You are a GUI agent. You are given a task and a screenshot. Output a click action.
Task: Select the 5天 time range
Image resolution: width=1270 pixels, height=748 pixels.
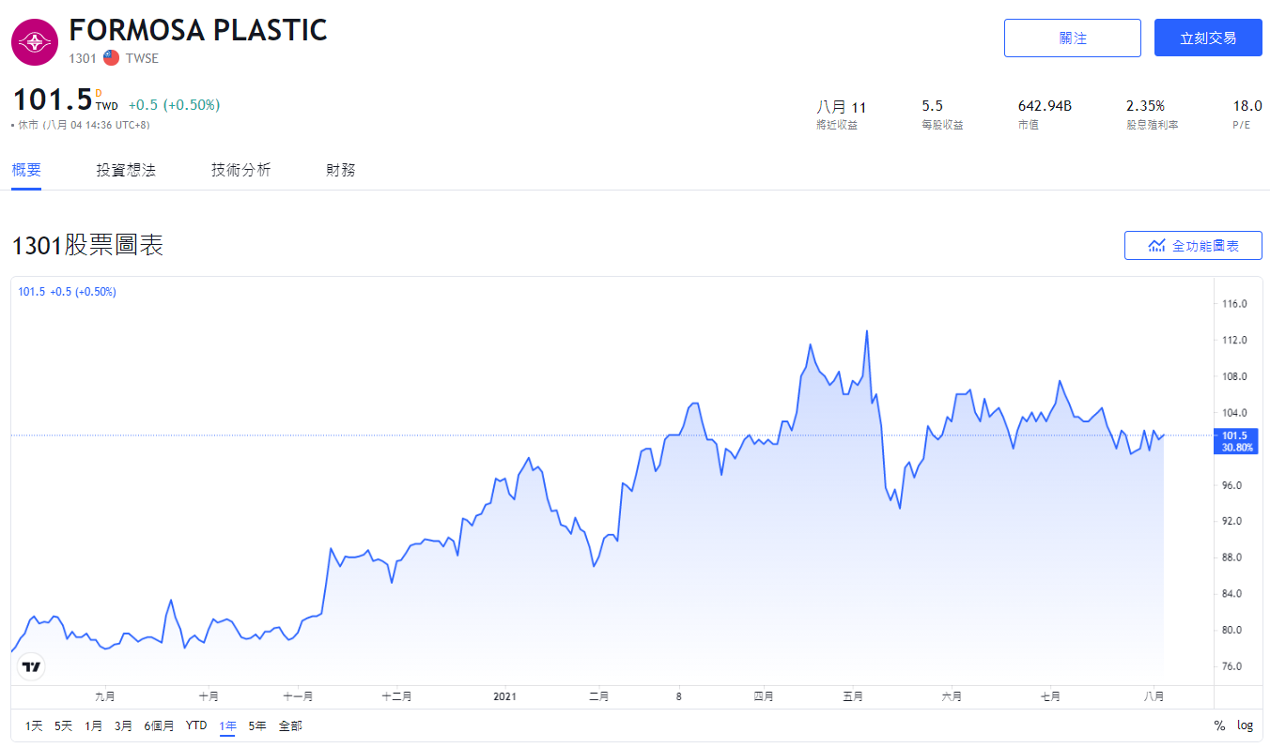[x=63, y=725]
